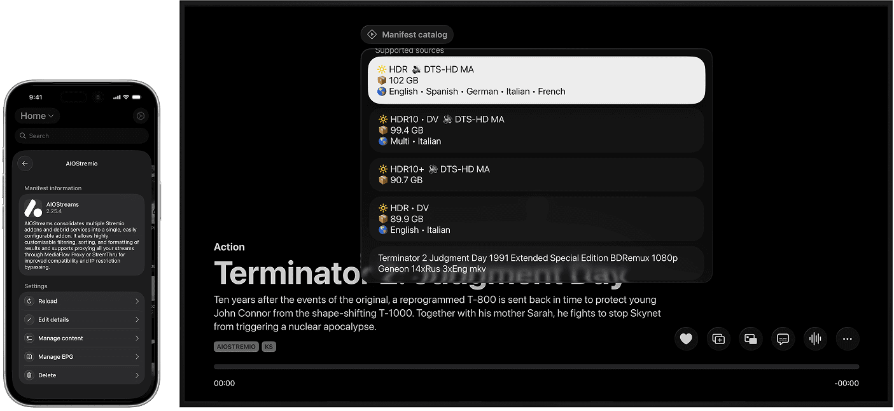The width and height of the screenshot is (894, 411).
Task: Select the HDR DV 89.9 GB Italian source
Action: (536, 218)
